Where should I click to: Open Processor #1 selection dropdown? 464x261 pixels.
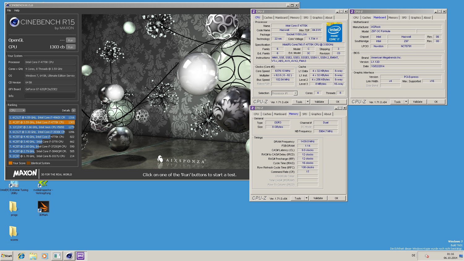[284, 93]
